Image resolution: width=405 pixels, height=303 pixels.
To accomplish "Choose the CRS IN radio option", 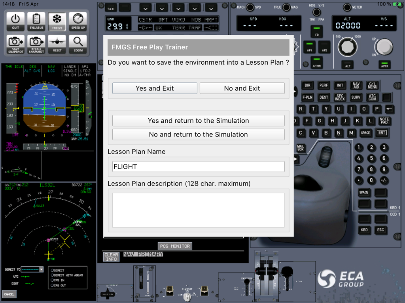I will [53, 280].
